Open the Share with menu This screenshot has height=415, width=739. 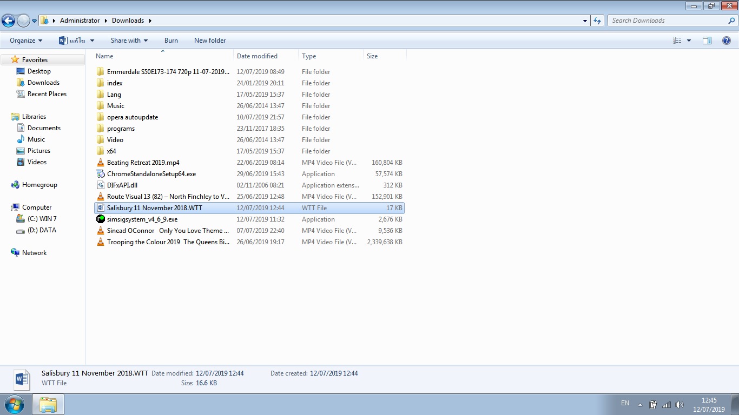pos(129,41)
